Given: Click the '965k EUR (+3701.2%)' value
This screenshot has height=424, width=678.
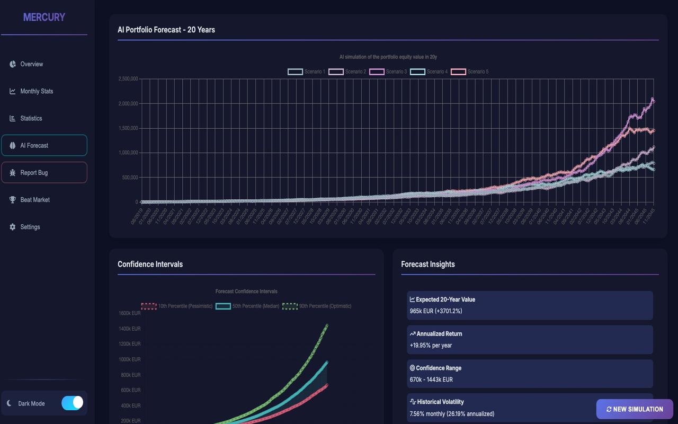Looking at the screenshot, I should click(x=436, y=311).
